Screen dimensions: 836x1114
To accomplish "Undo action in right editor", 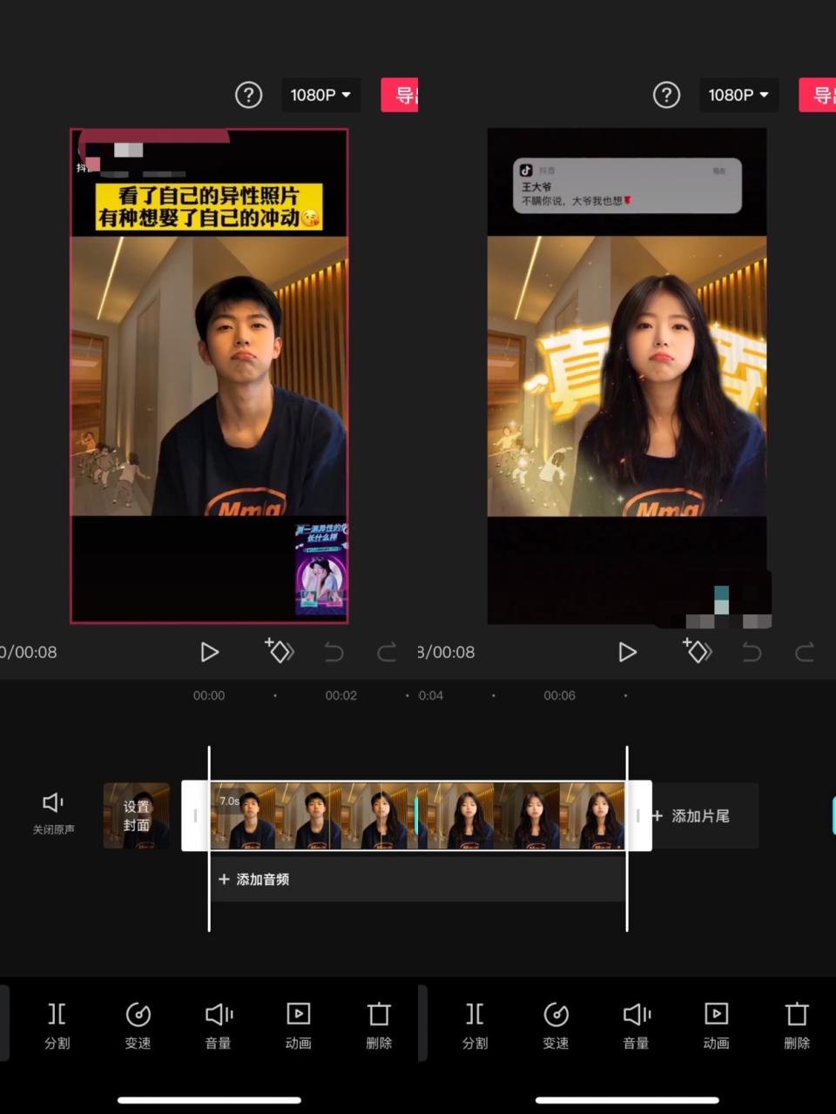I will 752,652.
